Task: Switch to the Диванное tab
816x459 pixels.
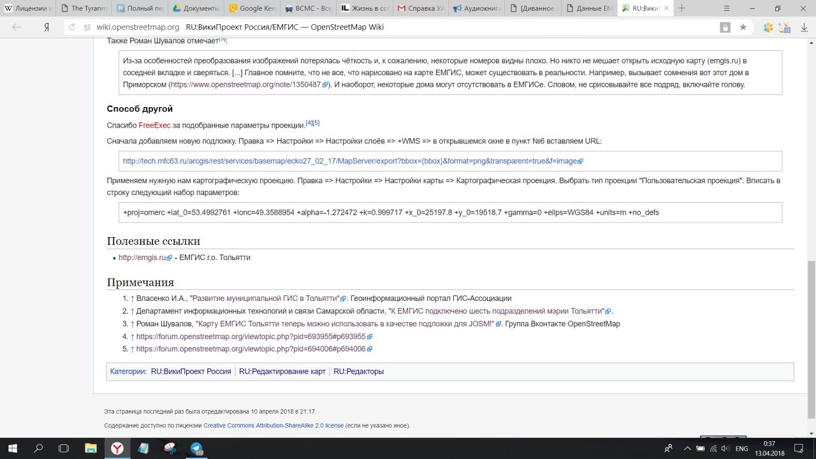Action: (x=534, y=8)
